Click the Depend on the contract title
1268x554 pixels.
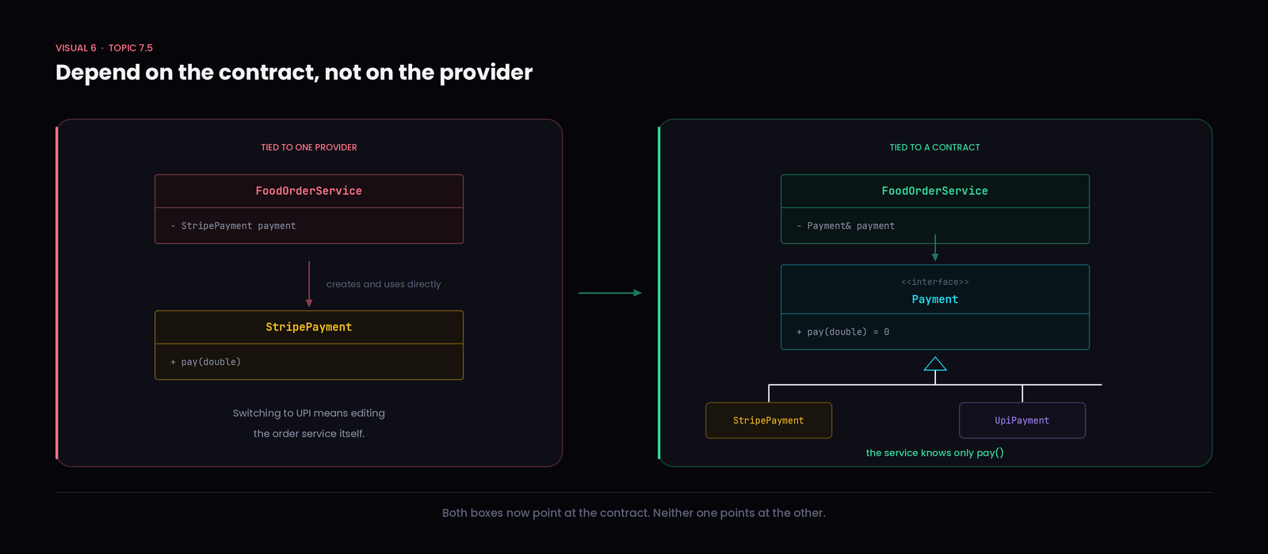(294, 72)
